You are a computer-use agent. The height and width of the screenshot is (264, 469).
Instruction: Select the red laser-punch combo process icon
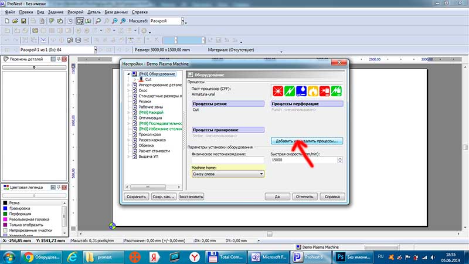[325, 91]
